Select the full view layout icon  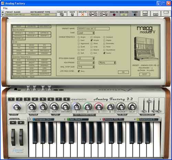click(145, 13)
